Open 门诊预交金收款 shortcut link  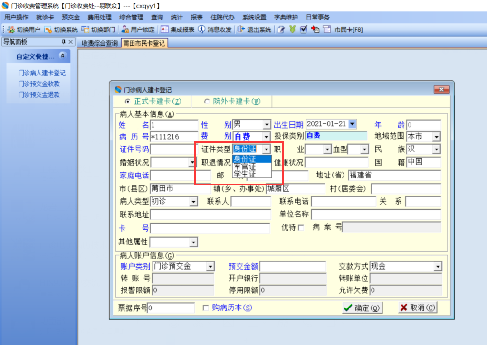click(39, 84)
